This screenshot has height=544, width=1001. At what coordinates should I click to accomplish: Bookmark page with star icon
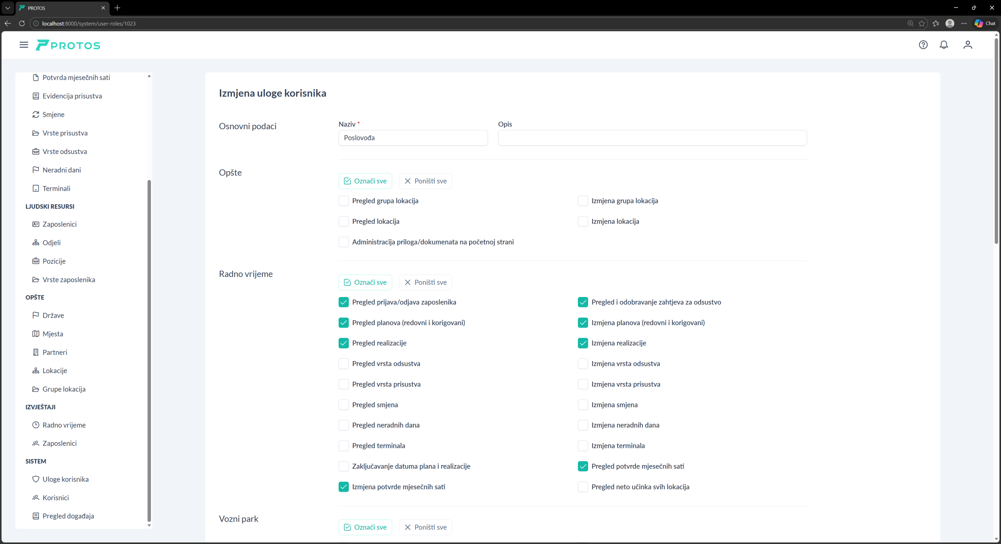point(922,23)
